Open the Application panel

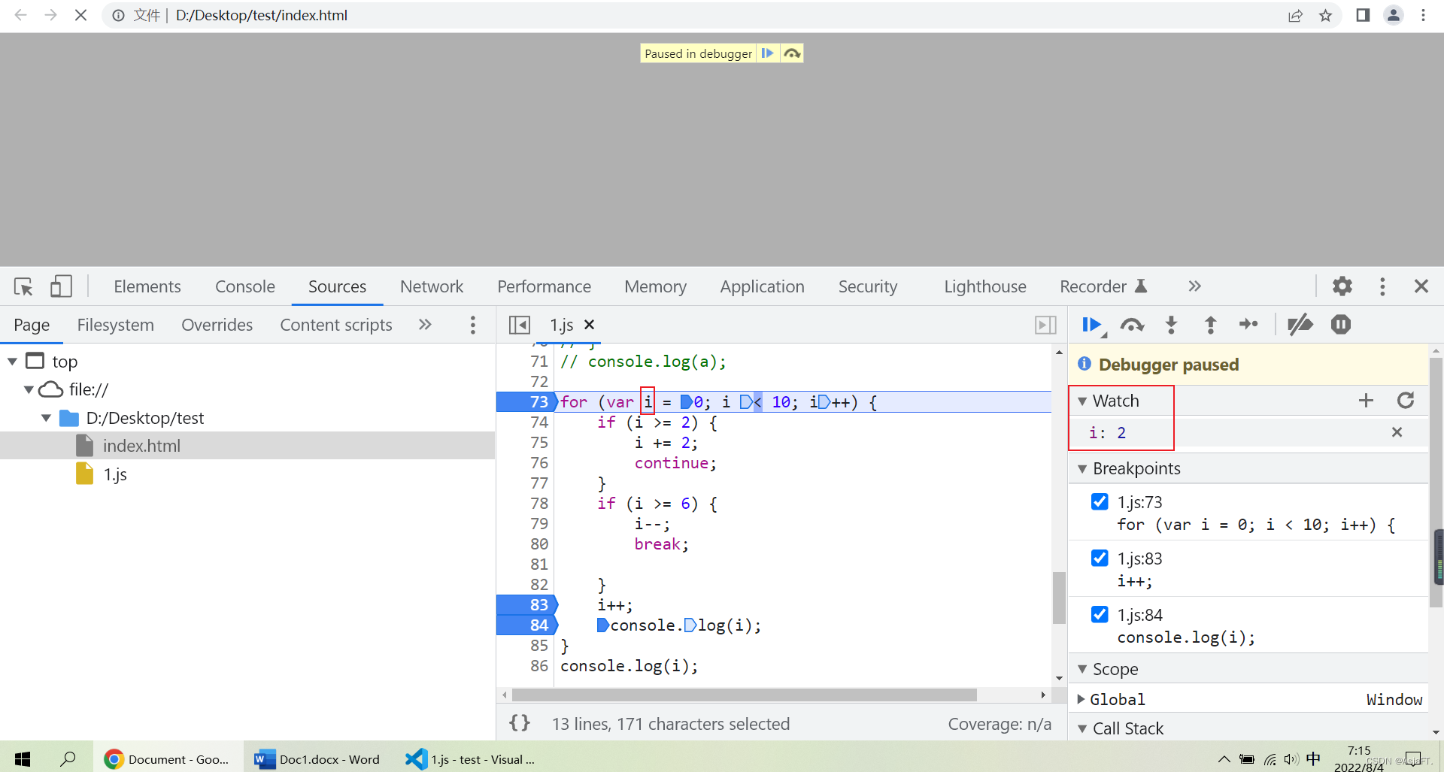click(762, 286)
